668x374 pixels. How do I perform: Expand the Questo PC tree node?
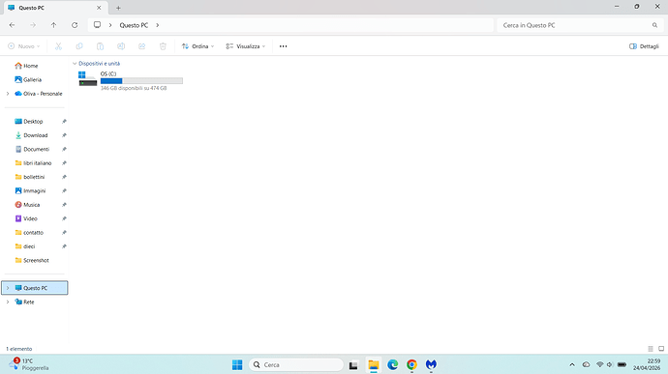[x=8, y=288]
